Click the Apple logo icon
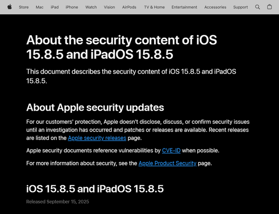279x214 pixels. point(9,7)
